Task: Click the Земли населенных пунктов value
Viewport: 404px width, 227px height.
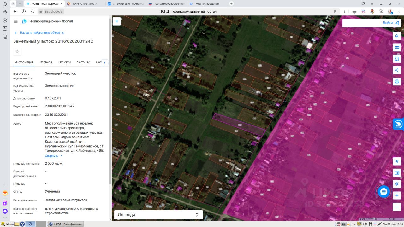Action: click(66, 200)
